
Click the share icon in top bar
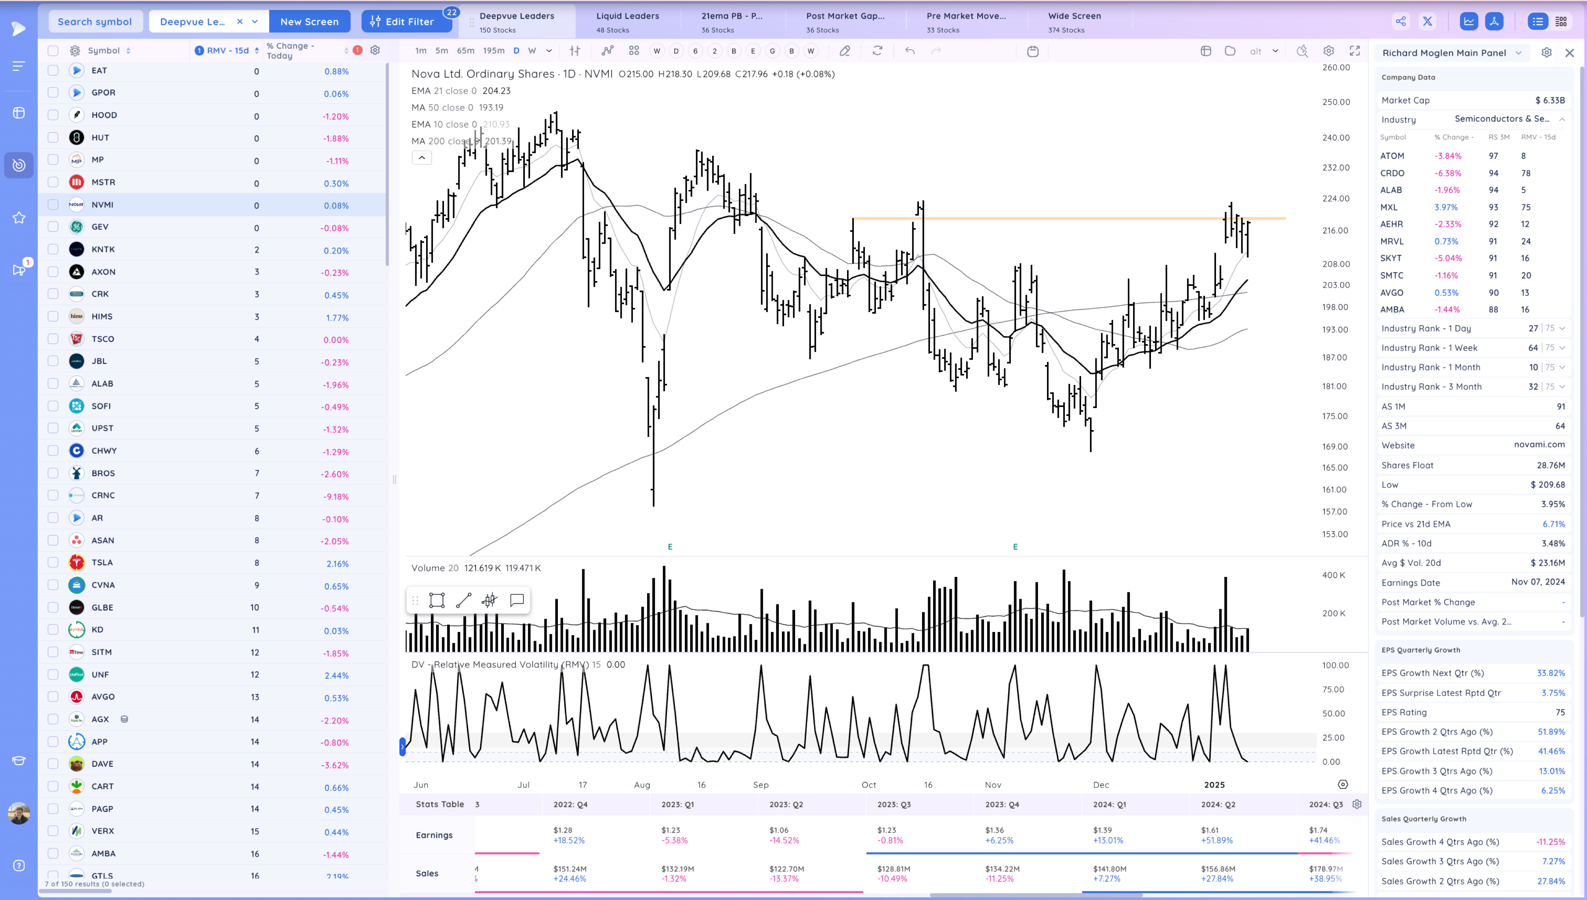(x=1401, y=22)
